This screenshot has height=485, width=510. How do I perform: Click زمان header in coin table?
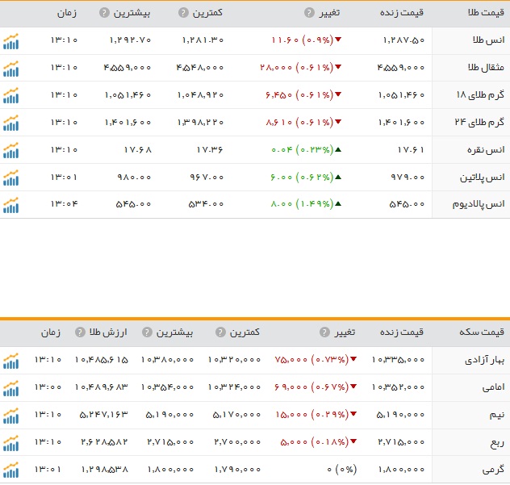click(50, 332)
